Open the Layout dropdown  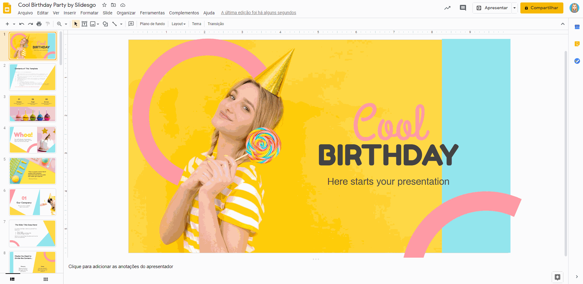179,24
